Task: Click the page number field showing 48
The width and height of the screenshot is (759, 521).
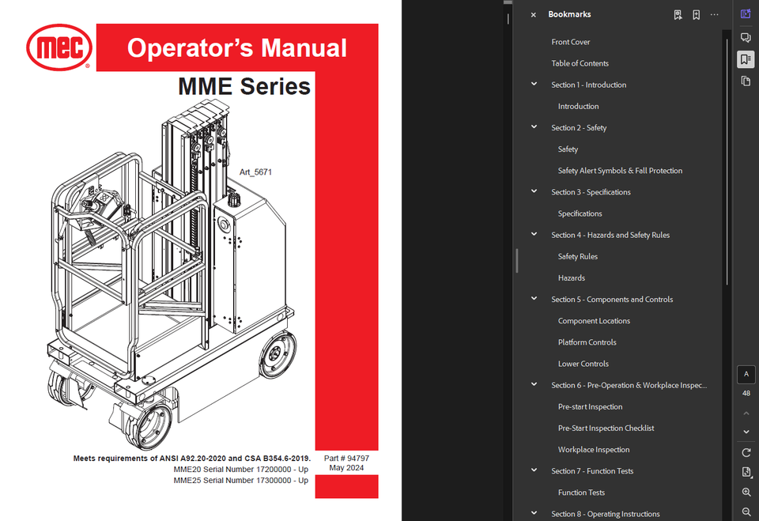Action: (746, 392)
